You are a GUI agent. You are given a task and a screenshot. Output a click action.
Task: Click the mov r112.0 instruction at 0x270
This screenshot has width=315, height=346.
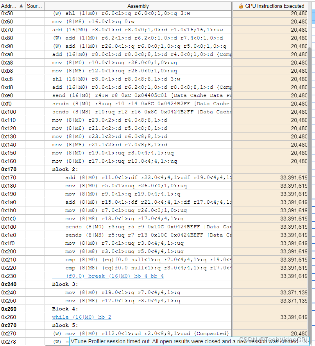click(x=141, y=333)
